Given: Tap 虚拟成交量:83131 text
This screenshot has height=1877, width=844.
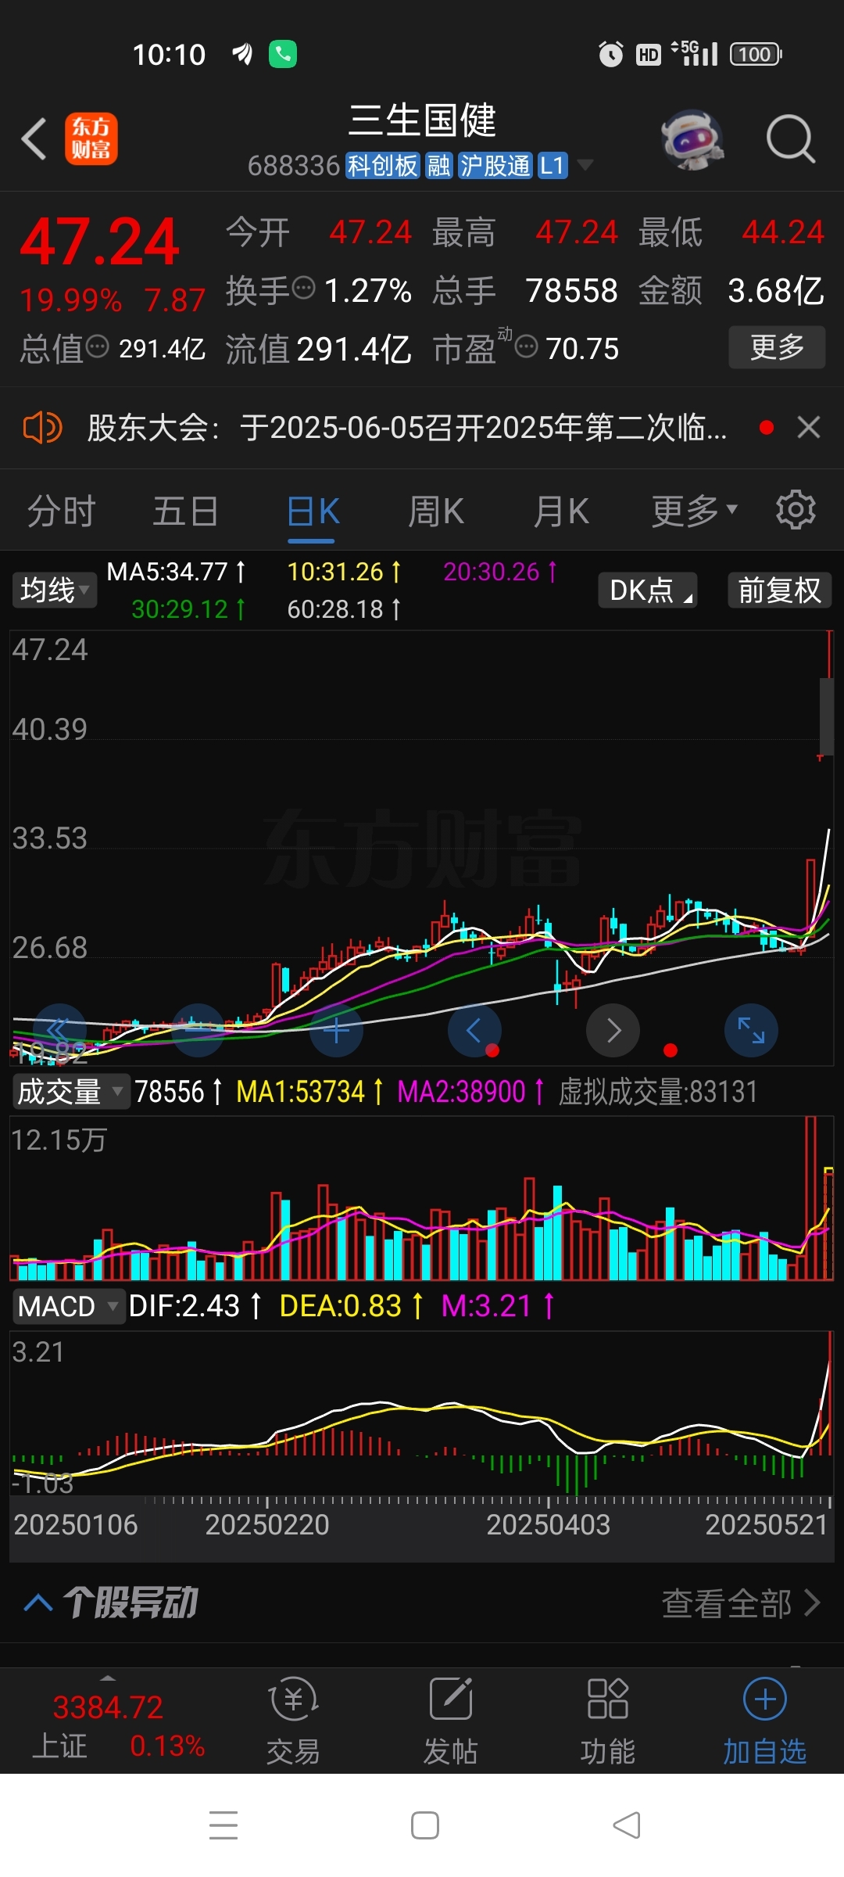Looking at the screenshot, I should coord(657,1092).
